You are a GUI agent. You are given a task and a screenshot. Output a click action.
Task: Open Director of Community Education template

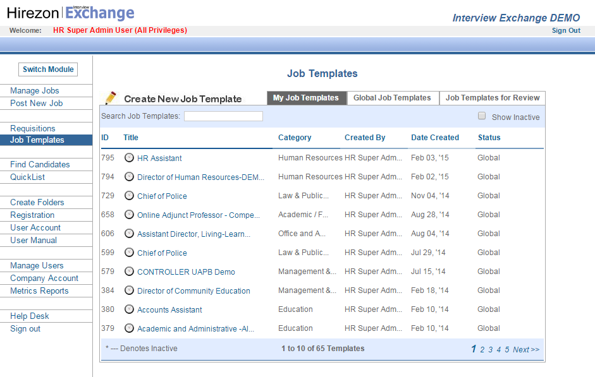(x=193, y=291)
